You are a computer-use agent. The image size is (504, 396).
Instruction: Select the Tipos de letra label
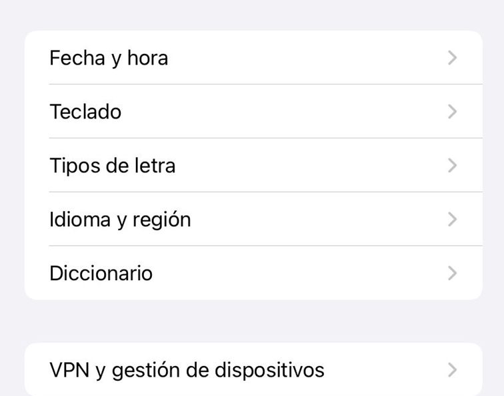pos(113,166)
